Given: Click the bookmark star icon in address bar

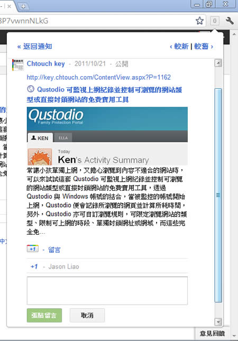Looking at the screenshot, I should [199, 21].
